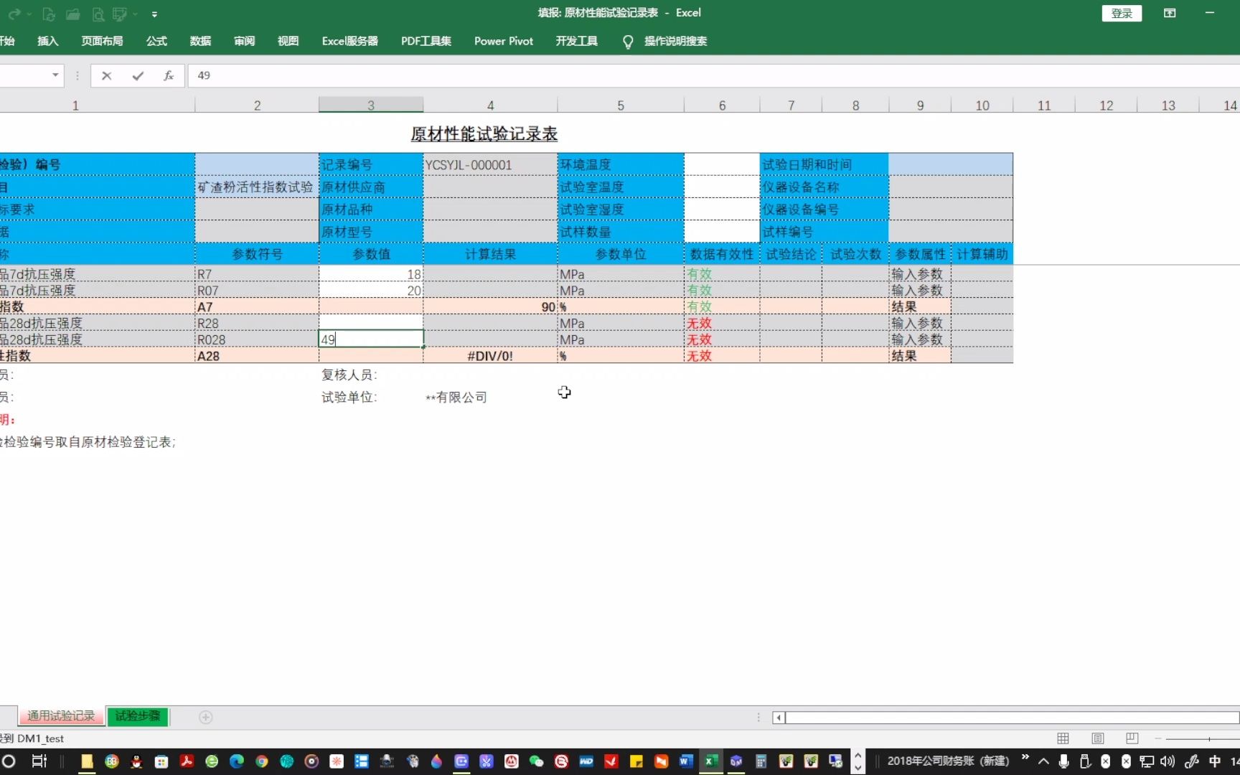Image resolution: width=1240 pixels, height=775 pixels.
Task: Click the lightbulb Tell Me search icon
Action: [x=628, y=42]
